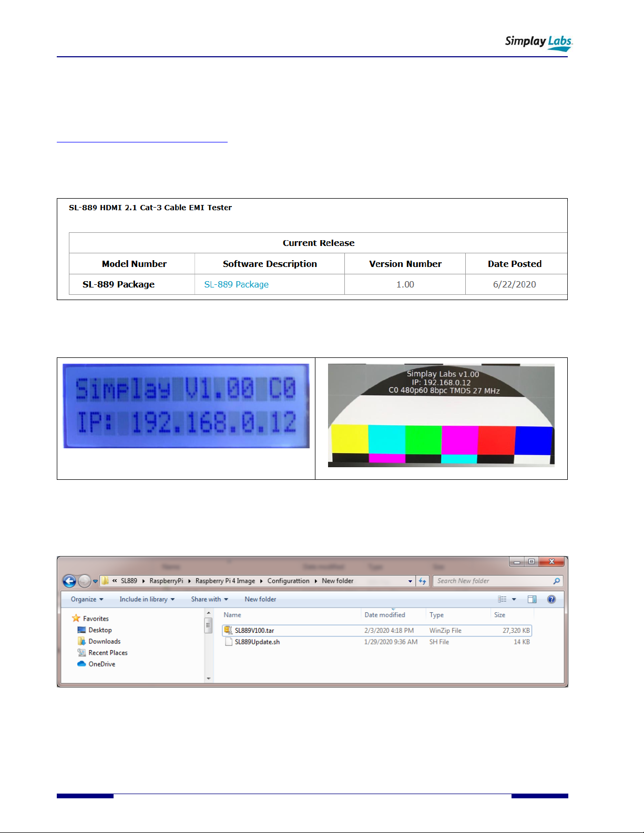Click the folder icon in the address bar
Viewport: 644px width, 833px height.
click(x=105, y=581)
